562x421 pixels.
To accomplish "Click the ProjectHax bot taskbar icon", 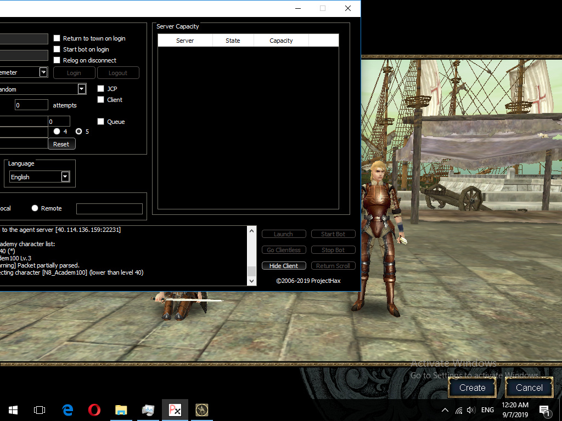I will click(175, 410).
